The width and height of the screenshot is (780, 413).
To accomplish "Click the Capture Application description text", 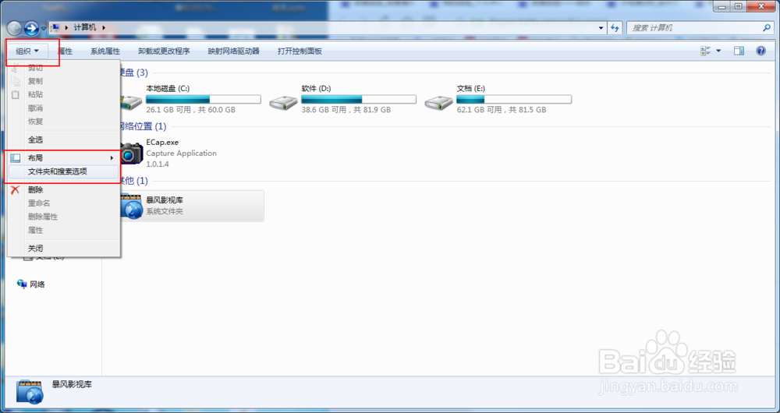I will [x=181, y=153].
